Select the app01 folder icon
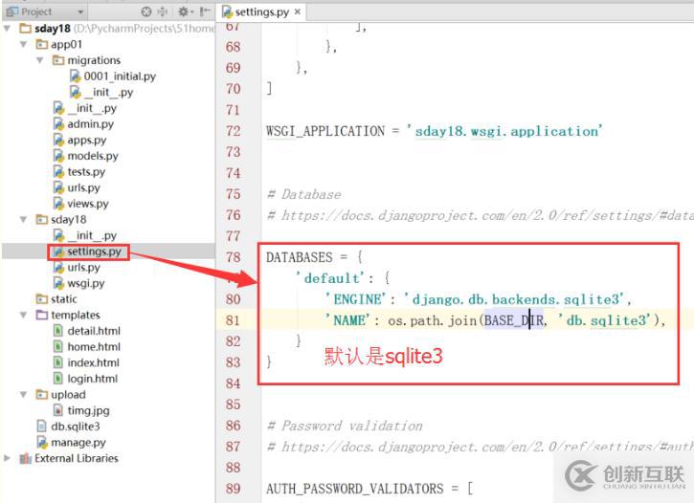The image size is (694, 503). click(x=41, y=45)
